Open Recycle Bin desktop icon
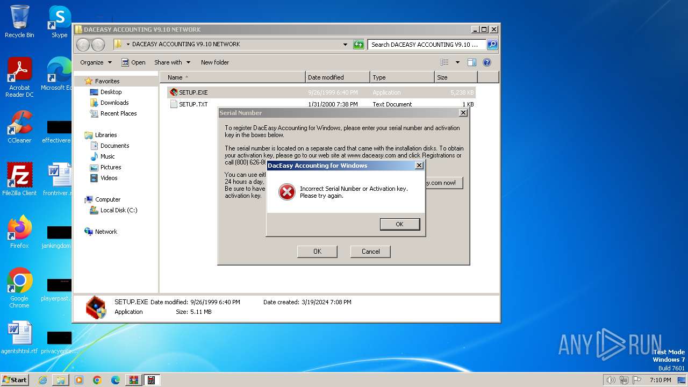Screen dimensions: 688x387 pyautogui.click(x=19, y=21)
